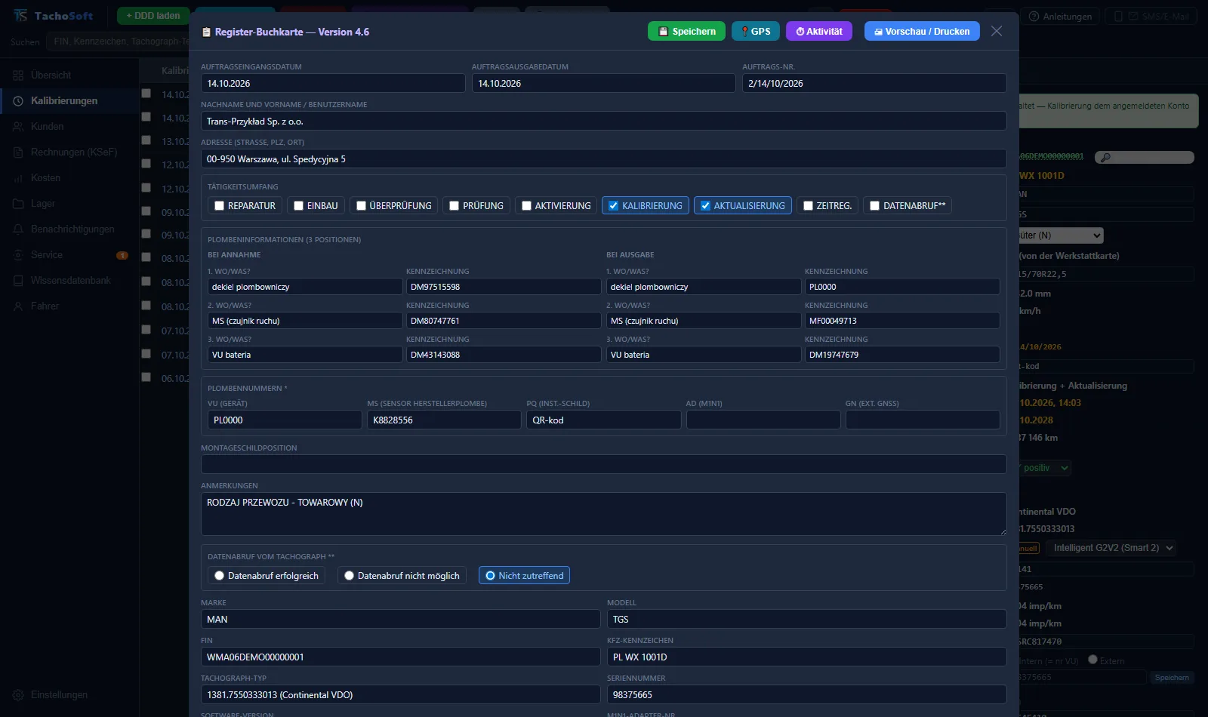Select Datenabruf erfolgreich radio option
The width and height of the screenshot is (1208, 717).
(220, 575)
